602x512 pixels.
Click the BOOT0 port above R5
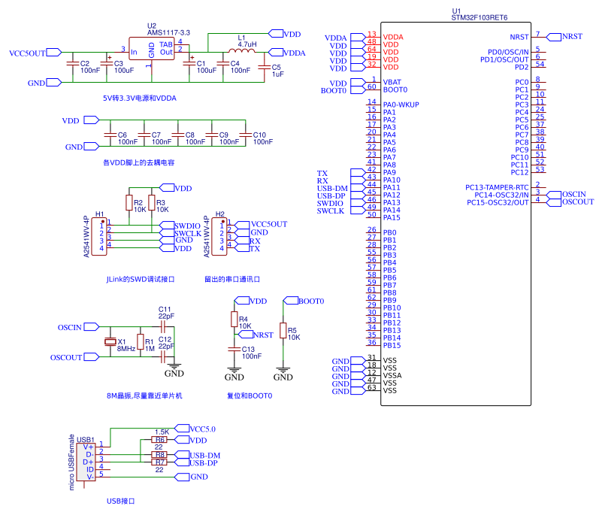point(291,301)
